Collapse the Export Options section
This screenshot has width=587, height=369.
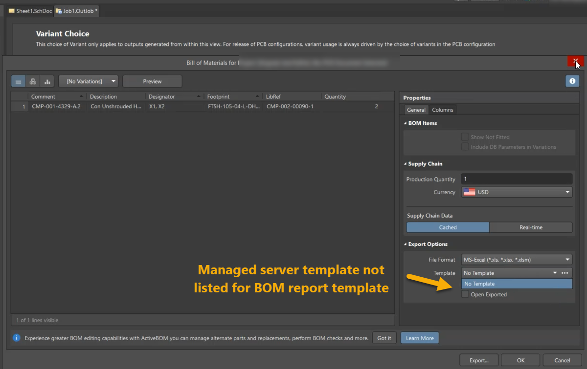point(405,244)
